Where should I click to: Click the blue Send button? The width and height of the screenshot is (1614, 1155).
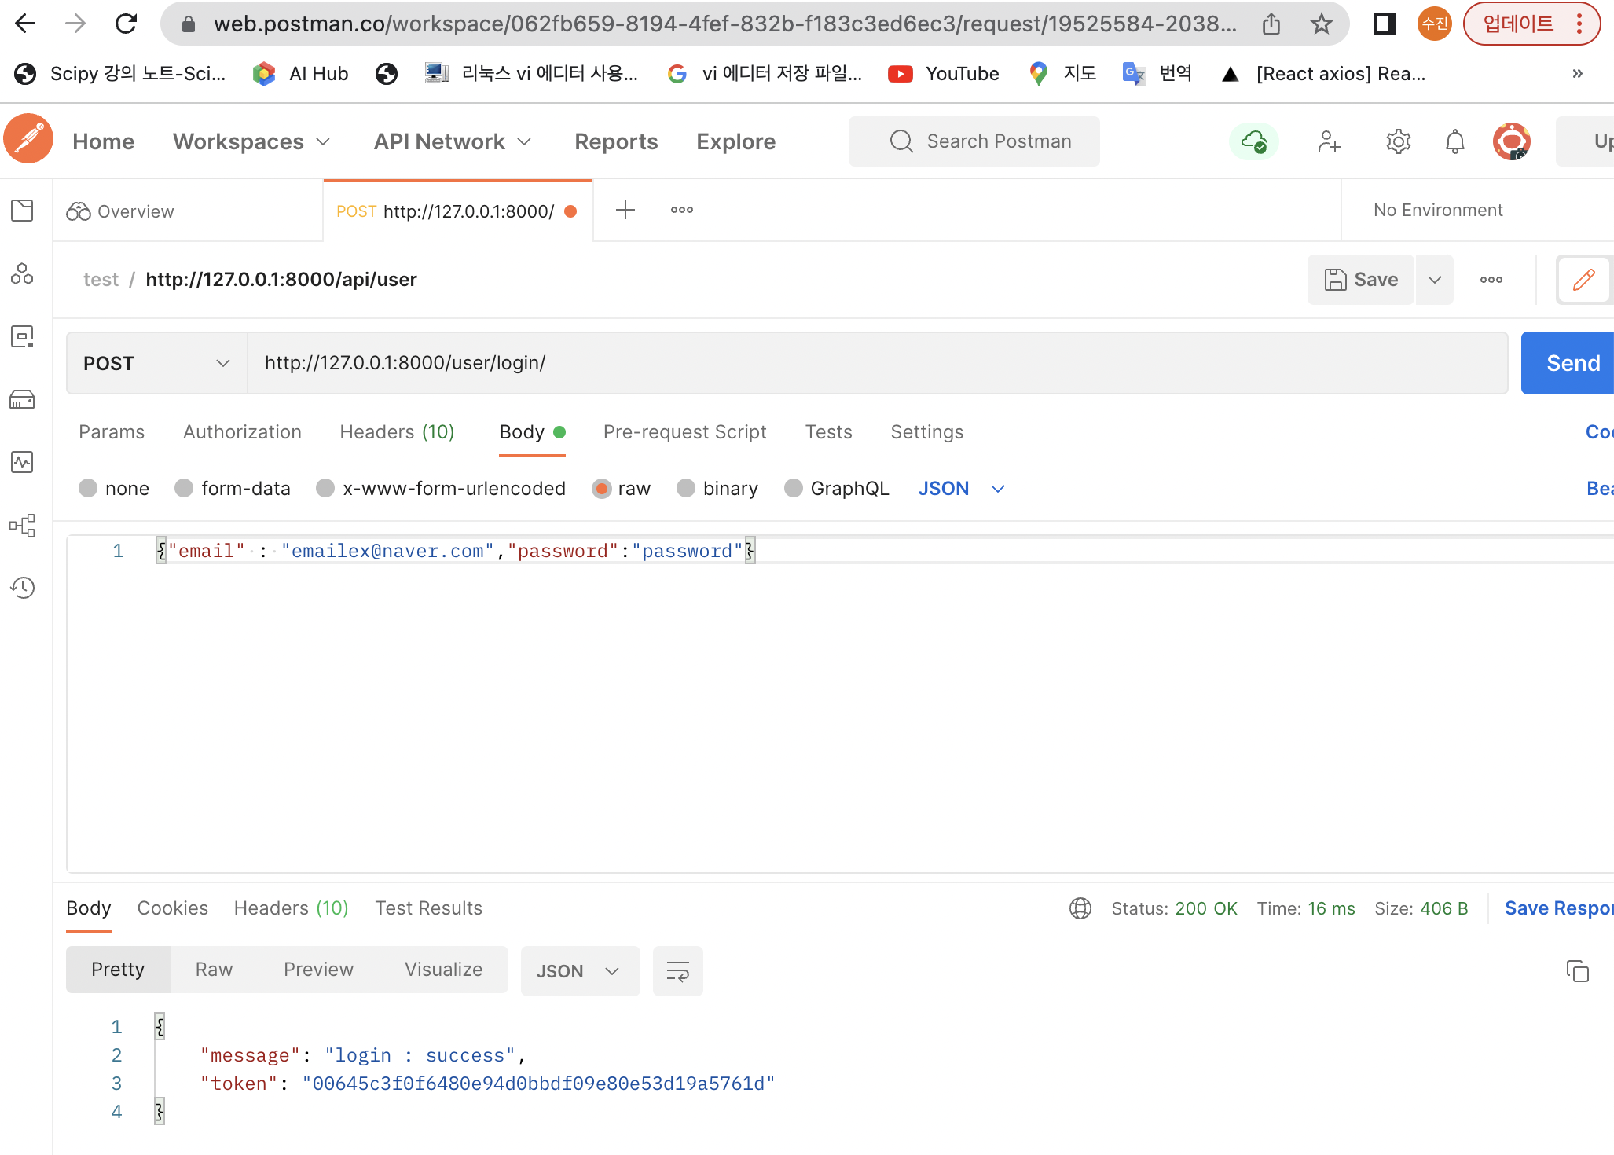(1571, 363)
